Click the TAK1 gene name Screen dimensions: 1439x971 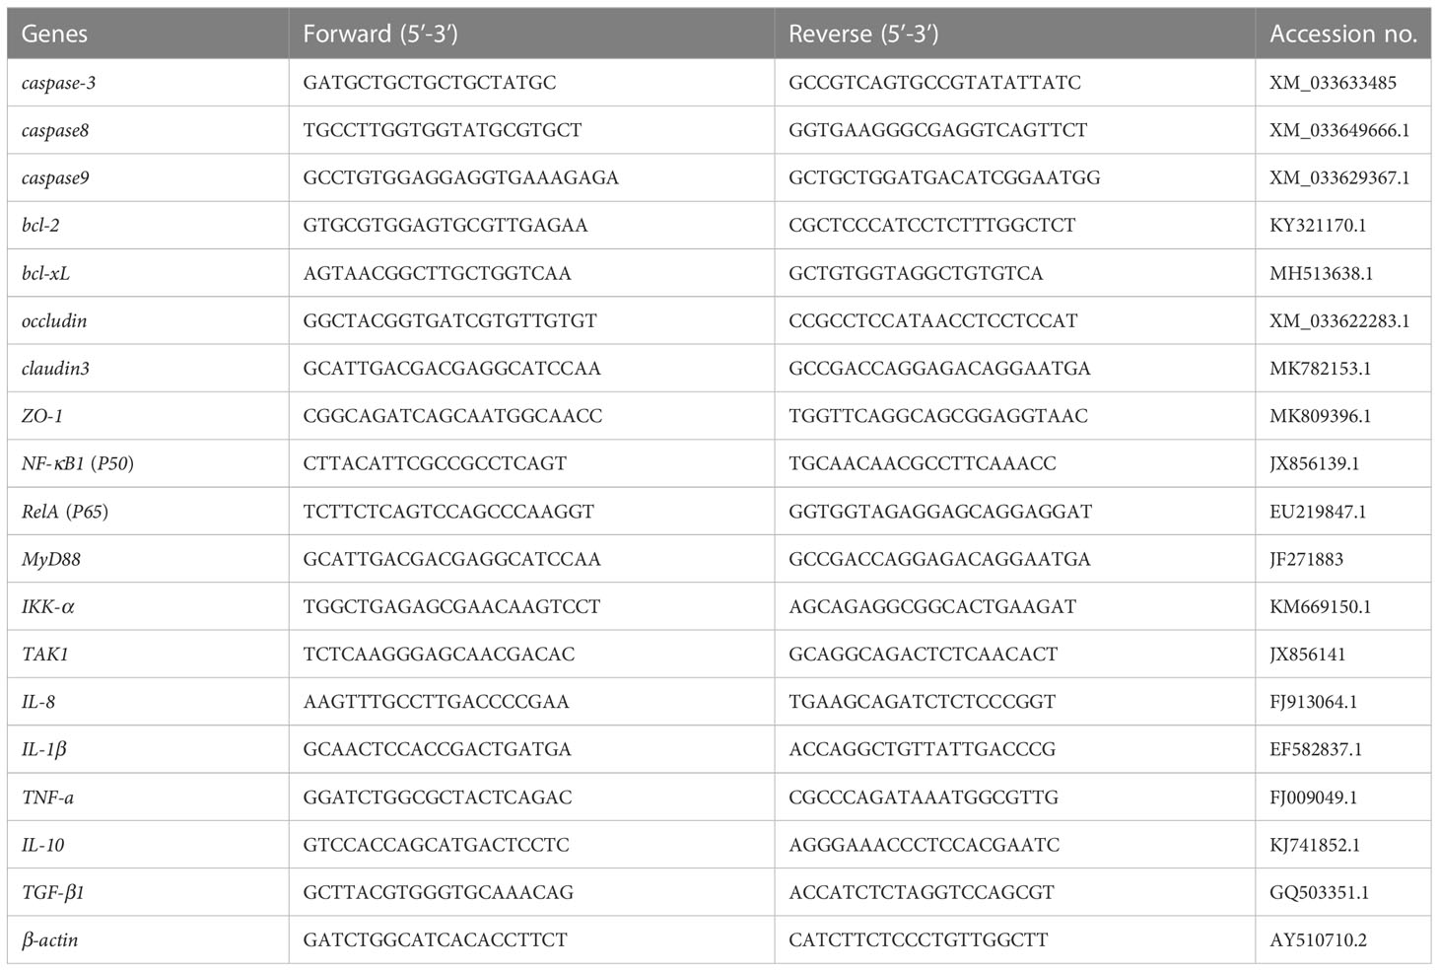pos(45,655)
